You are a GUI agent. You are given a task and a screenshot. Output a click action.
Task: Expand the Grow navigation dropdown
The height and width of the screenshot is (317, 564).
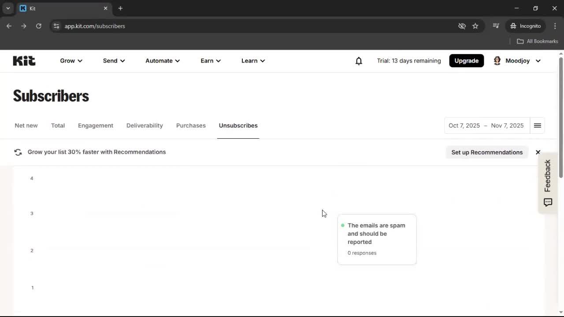[x=70, y=61]
